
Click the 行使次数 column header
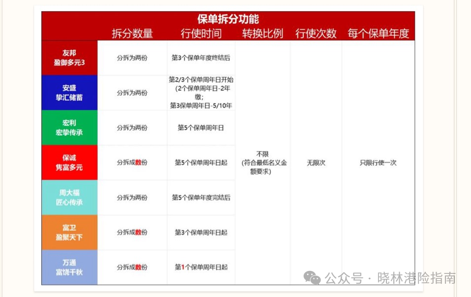316,33
